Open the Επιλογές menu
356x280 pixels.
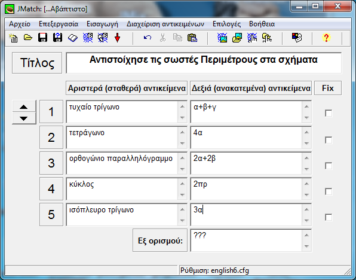[x=226, y=24]
